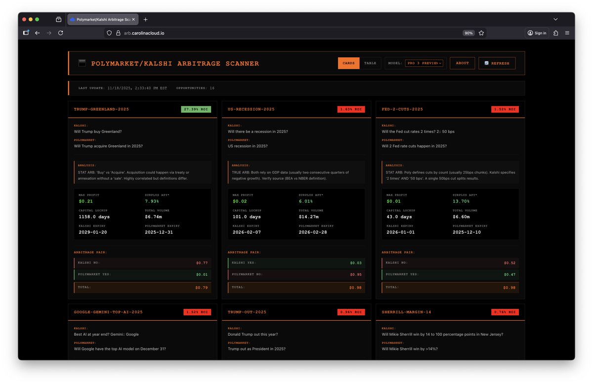Click the address bar URL arb.carolinacloud.io
This screenshot has width=593, height=384.
click(x=144, y=33)
